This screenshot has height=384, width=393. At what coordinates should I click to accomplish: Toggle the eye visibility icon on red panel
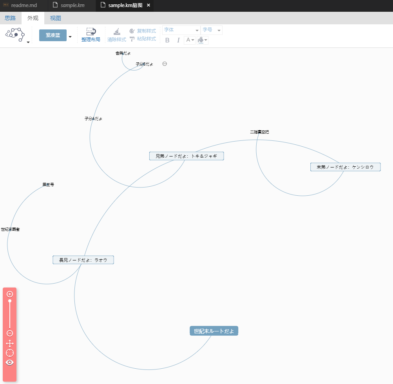point(10,362)
